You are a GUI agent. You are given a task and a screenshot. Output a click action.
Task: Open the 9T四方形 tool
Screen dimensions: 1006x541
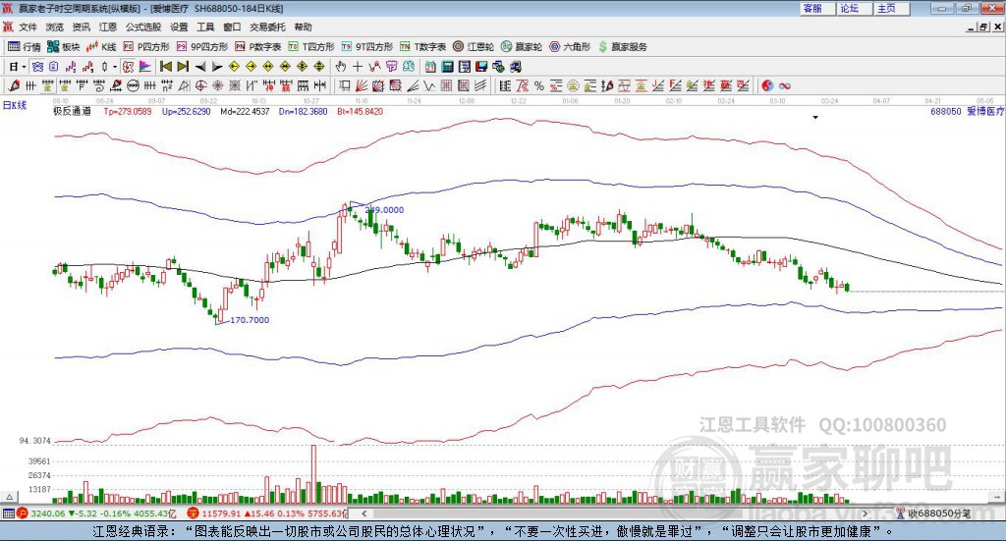click(367, 47)
